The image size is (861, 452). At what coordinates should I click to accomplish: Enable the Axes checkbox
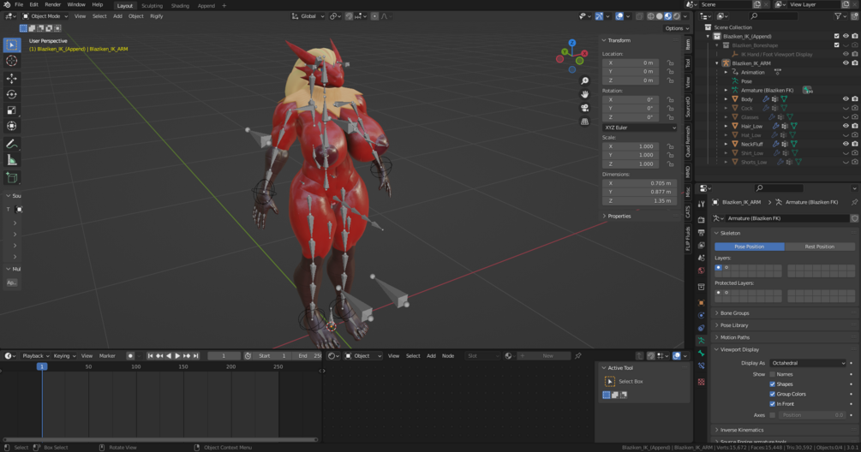pyautogui.click(x=772, y=415)
